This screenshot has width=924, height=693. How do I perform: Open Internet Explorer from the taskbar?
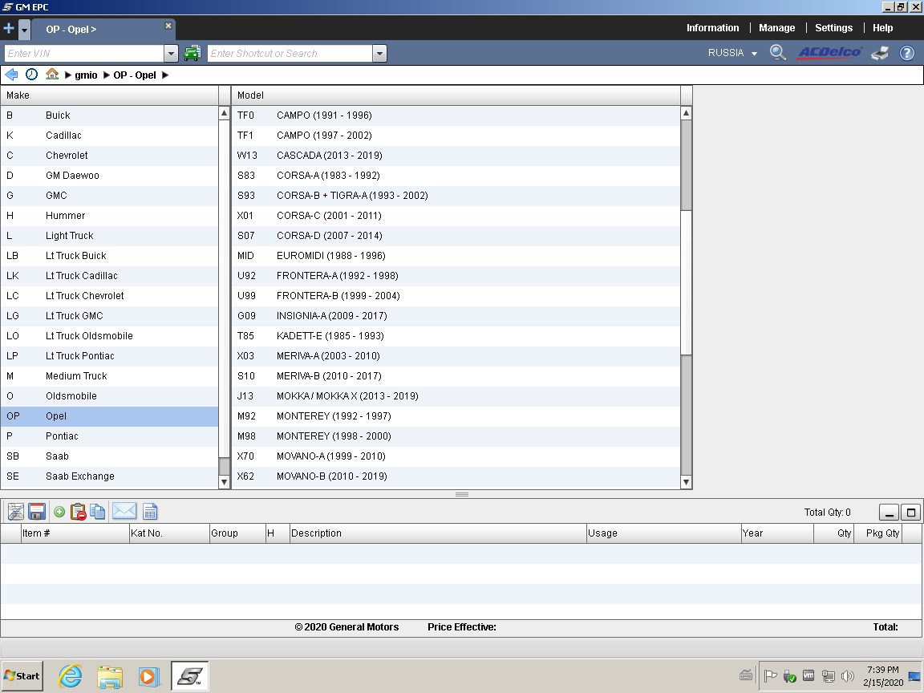tap(70, 676)
